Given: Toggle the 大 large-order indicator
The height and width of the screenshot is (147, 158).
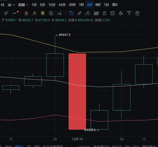Looking at the screenshot, I should (x=35, y=13).
